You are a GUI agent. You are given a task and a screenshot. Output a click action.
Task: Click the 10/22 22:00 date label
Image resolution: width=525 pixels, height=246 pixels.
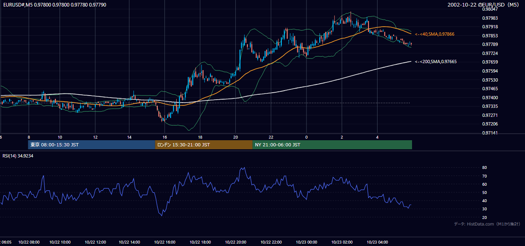pyautogui.click(x=271, y=242)
